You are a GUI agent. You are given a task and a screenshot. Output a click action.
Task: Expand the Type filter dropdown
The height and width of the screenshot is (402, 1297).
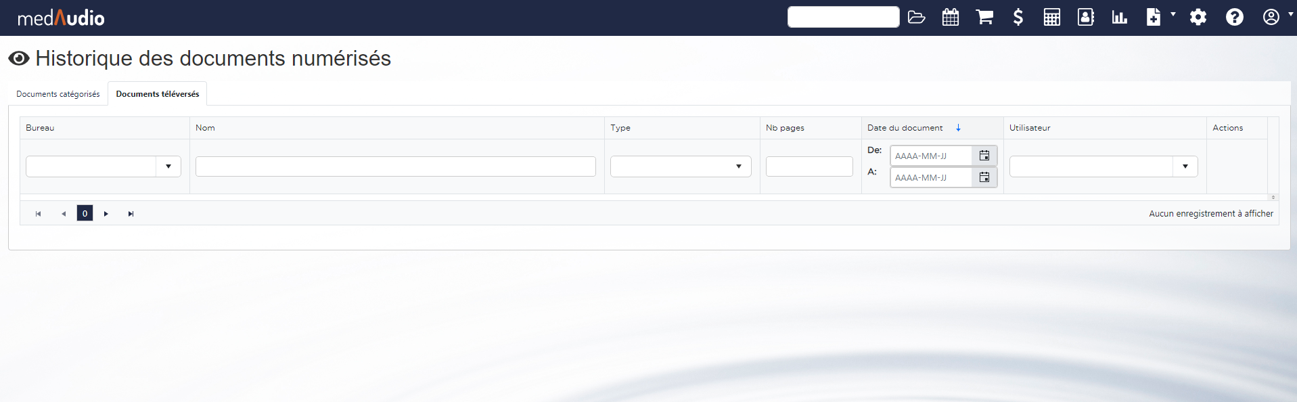point(738,166)
